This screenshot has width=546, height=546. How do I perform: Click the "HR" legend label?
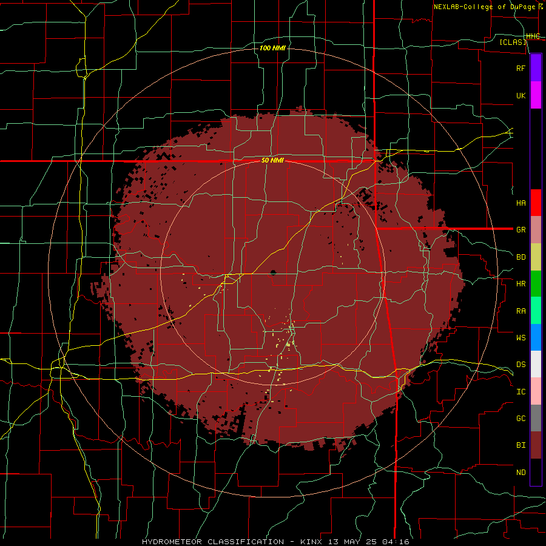tap(521, 284)
